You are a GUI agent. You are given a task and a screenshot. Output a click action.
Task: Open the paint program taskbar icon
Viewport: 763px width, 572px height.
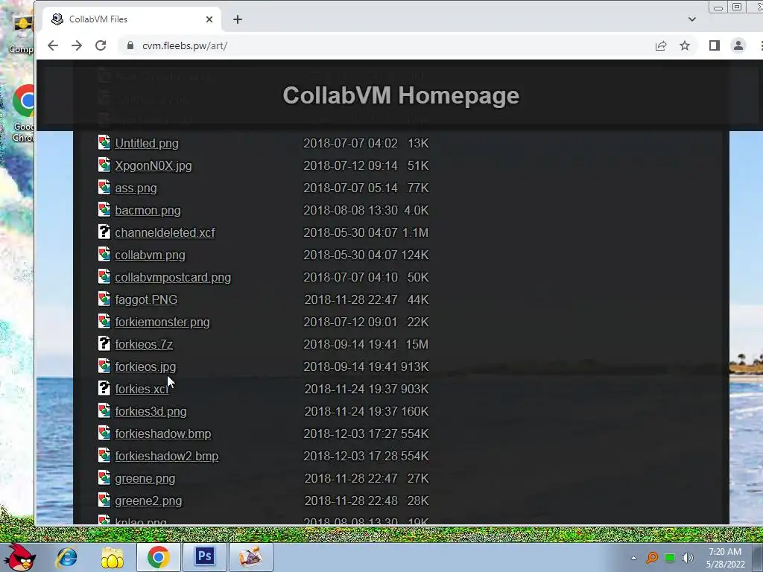pos(250,557)
